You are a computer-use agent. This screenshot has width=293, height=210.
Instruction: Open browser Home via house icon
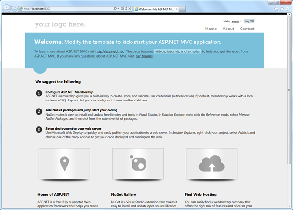click(276, 9)
